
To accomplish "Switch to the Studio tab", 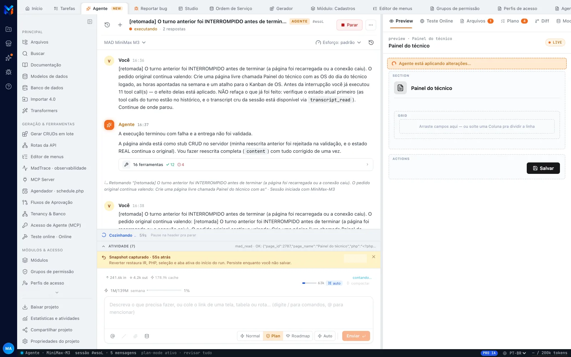I will (188, 9).
